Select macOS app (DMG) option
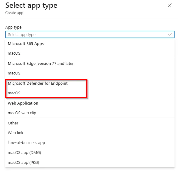 (90, 152)
